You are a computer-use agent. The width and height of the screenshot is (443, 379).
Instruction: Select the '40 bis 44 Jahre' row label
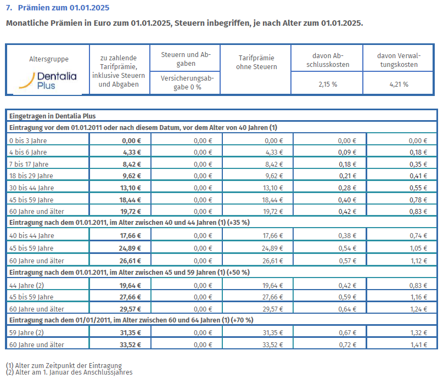pyautogui.click(x=31, y=235)
